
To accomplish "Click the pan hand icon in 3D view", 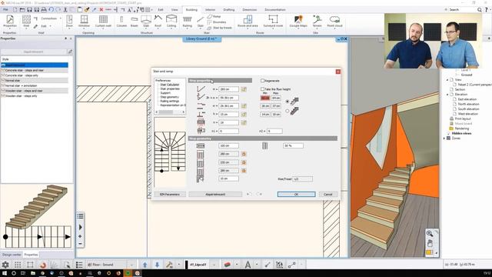I will pos(430,243).
